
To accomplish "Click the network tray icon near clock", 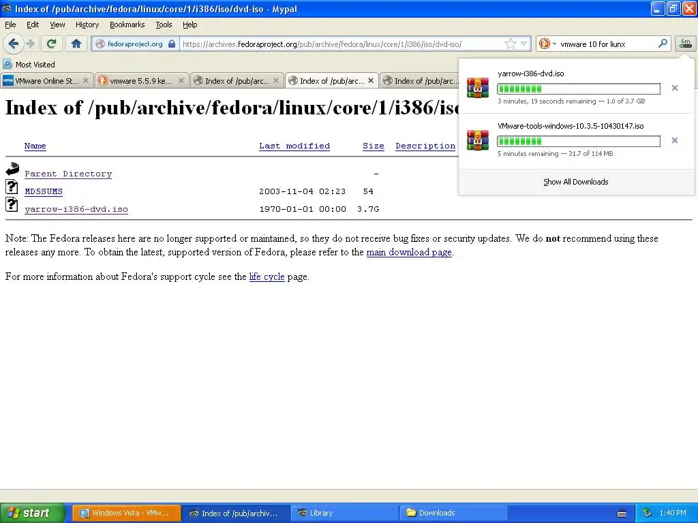I will coord(648,513).
